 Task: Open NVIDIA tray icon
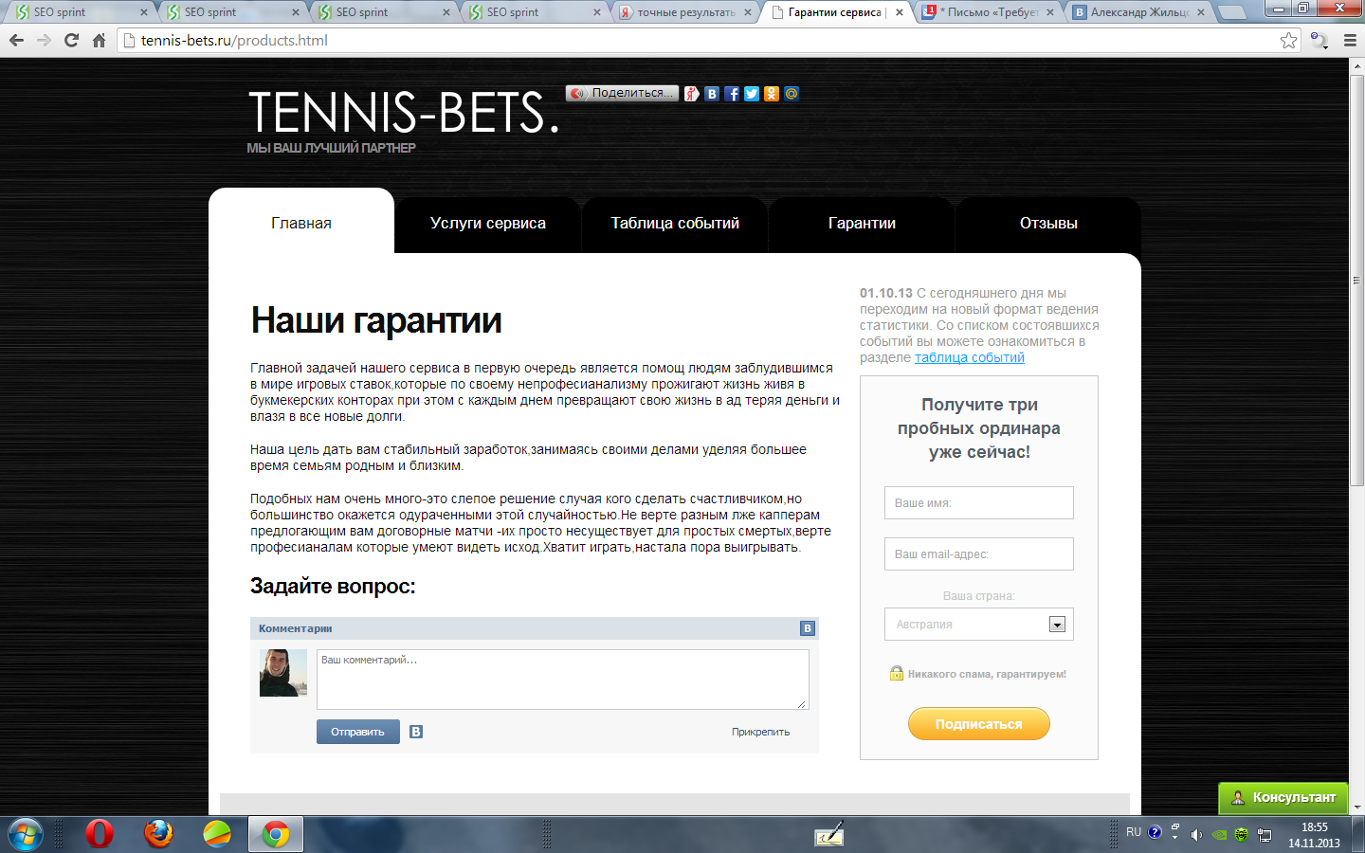pyautogui.click(x=1219, y=835)
